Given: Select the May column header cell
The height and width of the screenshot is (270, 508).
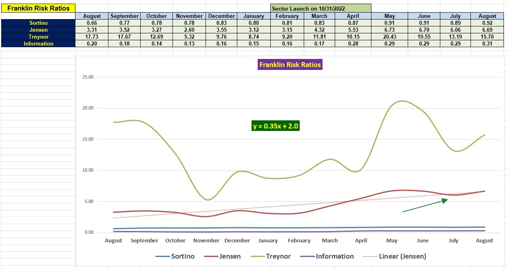Looking at the screenshot, I should (389, 16).
